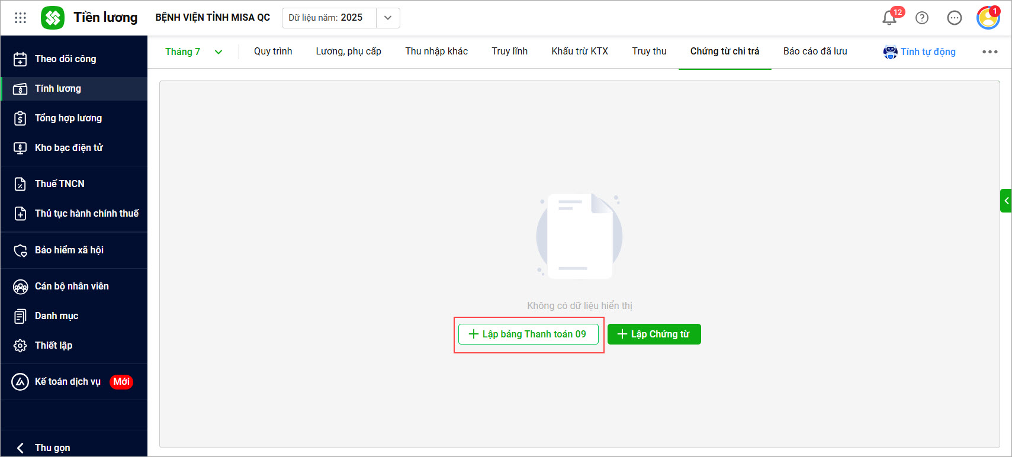Open Cán bộ nhân viên in sidebar
The width and height of the screenshot is (1012, 457).
(x=74, y=287)
